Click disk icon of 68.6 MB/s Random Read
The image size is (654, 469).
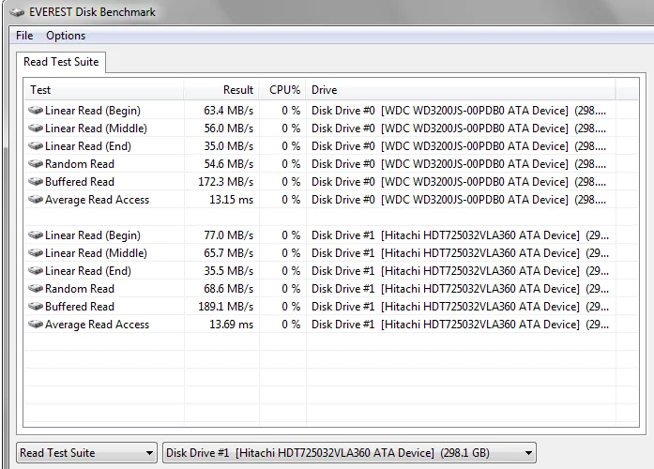pos(36,289)
